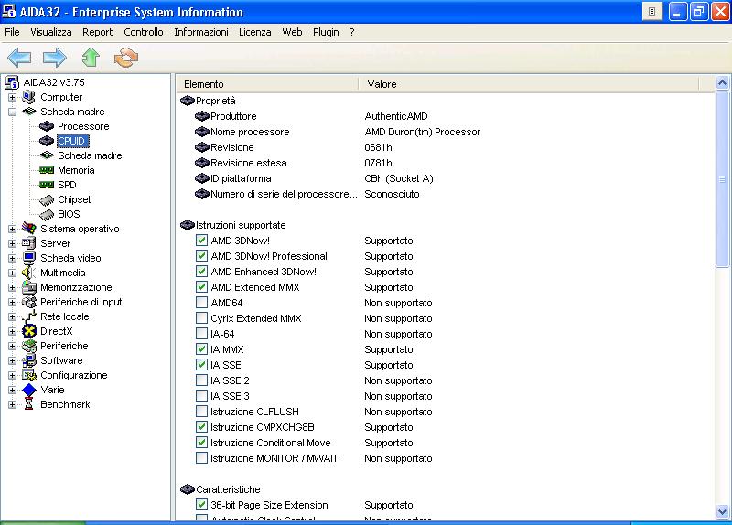Click the Multimedia speaker icon
The width and height of the screenshot is (732, 525).
pyautogui.click(x=29, y=273)
